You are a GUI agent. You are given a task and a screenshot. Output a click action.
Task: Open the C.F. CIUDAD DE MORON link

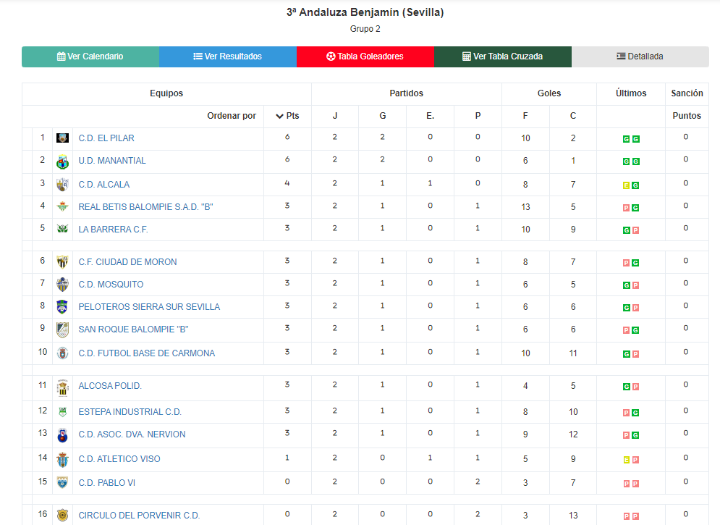(x=127, y=262)
